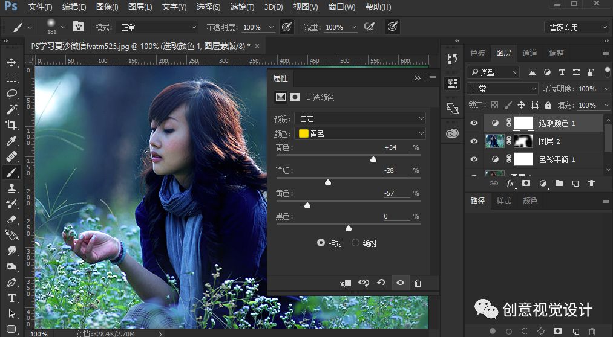The image size is (613, 337).
Task: Delete the adjustment layer via trash icon in Properties
Action: tap(418, 283)
